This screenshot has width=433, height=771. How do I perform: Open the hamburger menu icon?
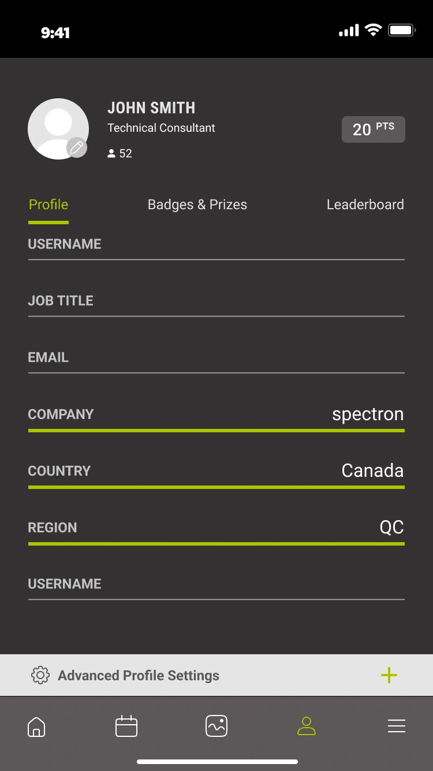pos(397,726)
